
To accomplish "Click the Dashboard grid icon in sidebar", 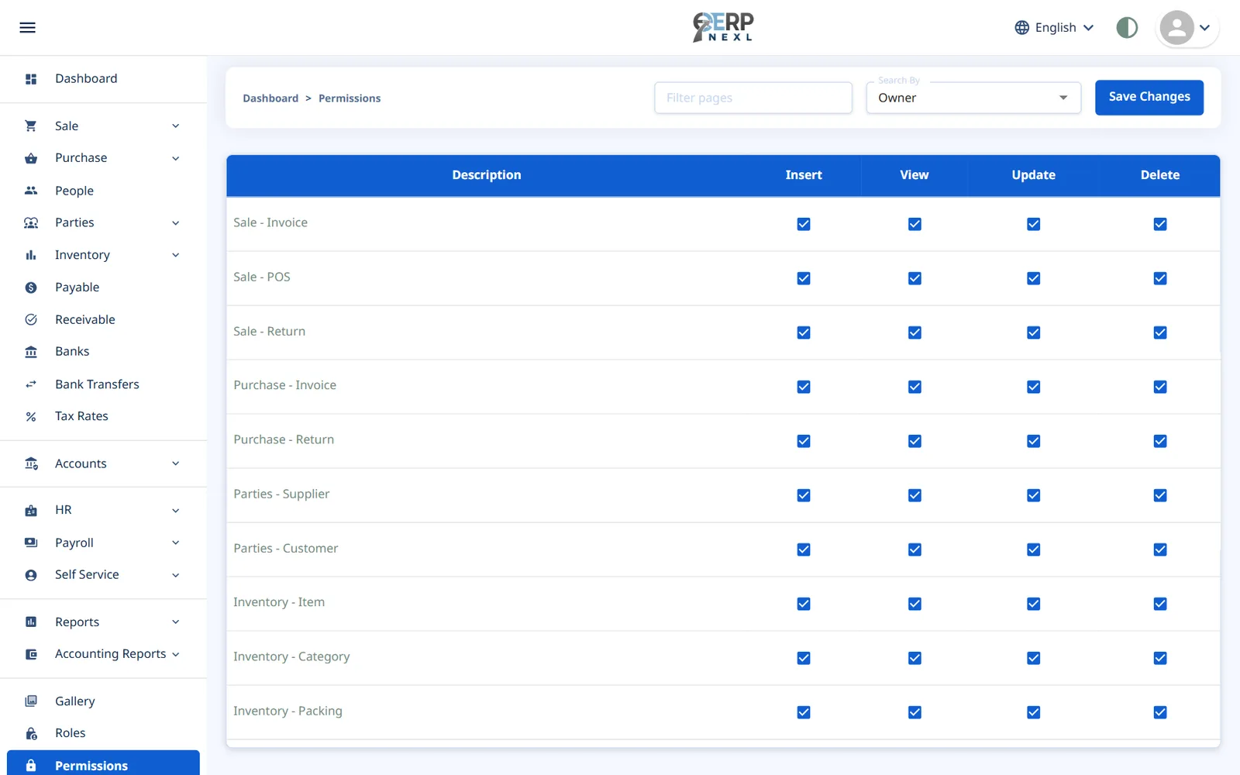I will (31, 79).
